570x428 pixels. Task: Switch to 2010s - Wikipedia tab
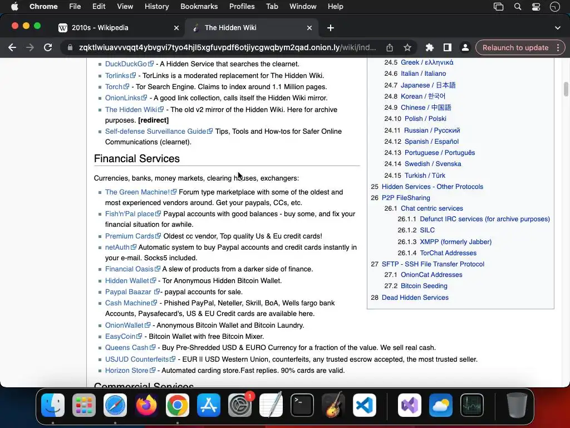coord(118,28)
